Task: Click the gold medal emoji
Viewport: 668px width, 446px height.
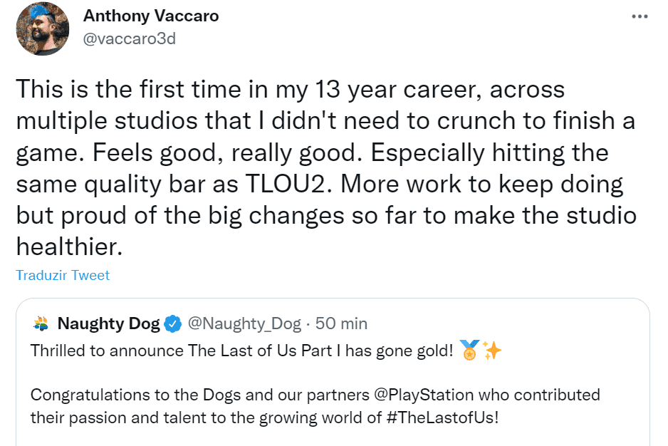Action: [469, 351]
